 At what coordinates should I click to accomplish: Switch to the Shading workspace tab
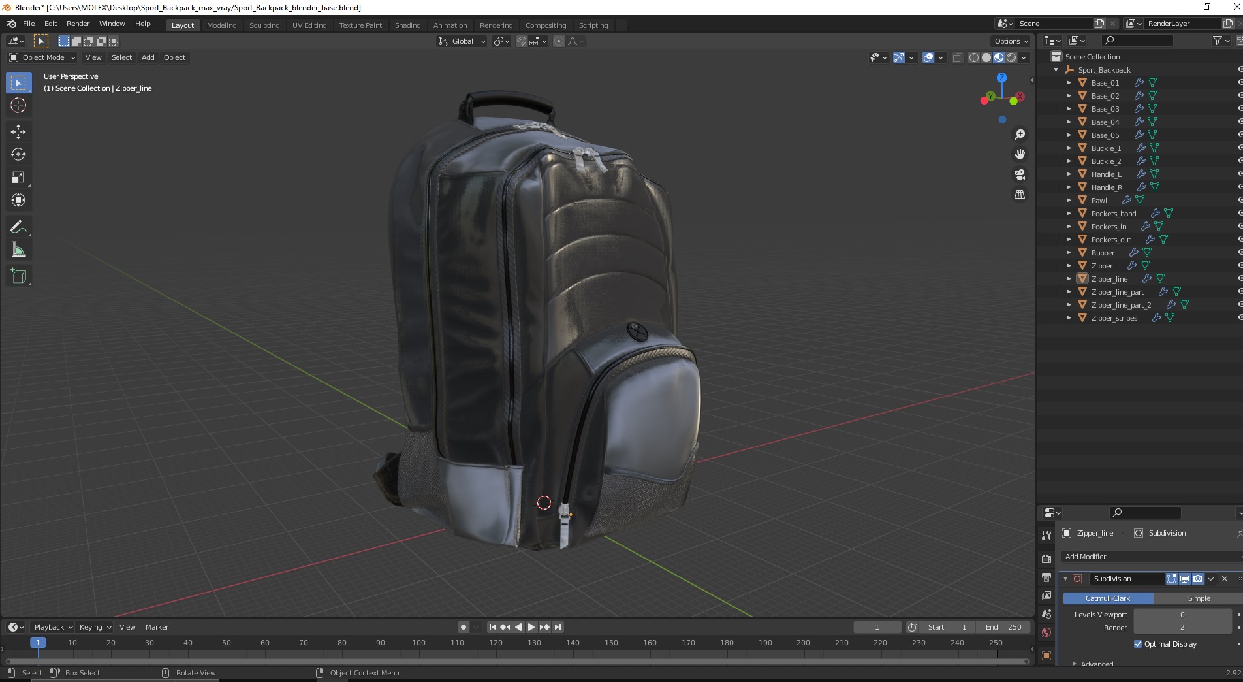coord(407,25)
